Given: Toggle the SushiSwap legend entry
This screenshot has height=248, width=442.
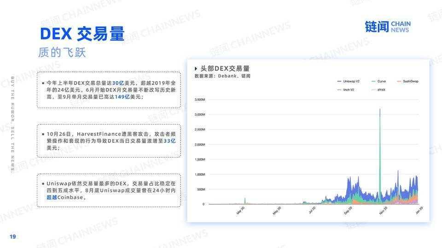Looking at the screenshot, I should coord(407,81).
